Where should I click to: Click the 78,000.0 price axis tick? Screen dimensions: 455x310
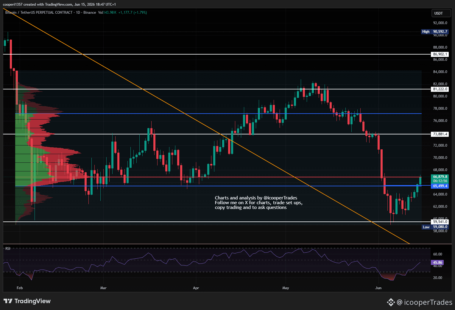(x=440, y=108)
